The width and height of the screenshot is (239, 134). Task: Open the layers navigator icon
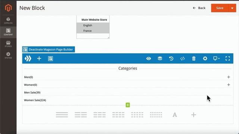click(160, 58)
